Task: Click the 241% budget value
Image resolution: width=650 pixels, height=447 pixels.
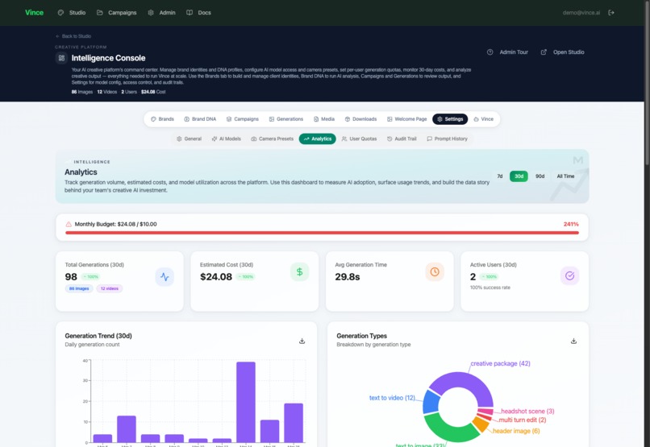Action: (571, 225)
